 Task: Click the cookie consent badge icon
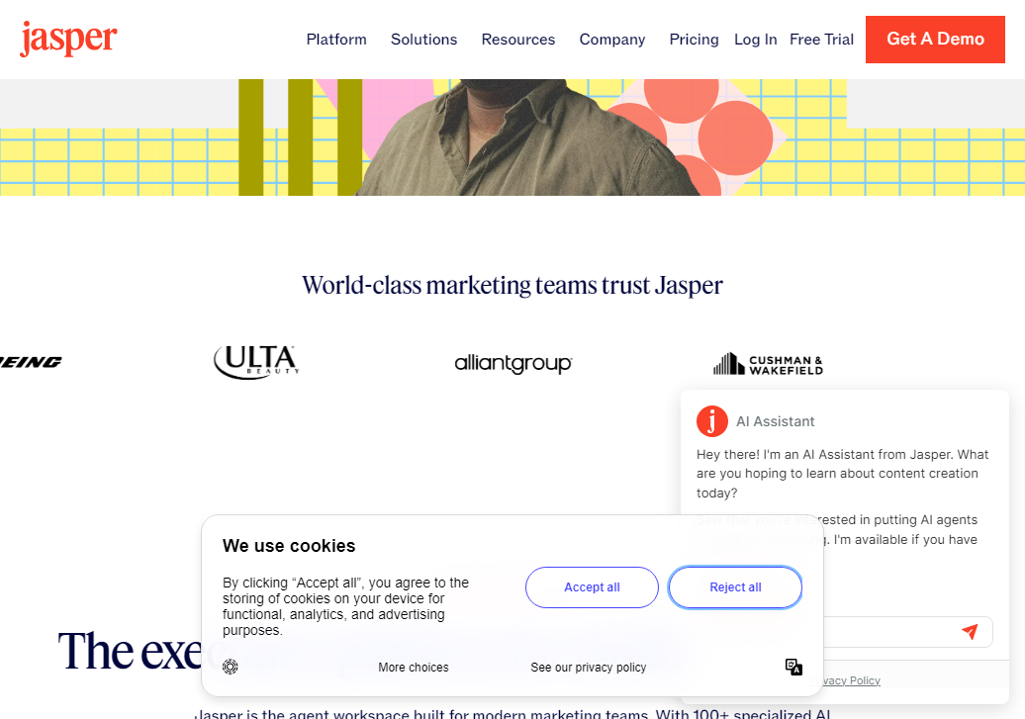pos(231,667)
